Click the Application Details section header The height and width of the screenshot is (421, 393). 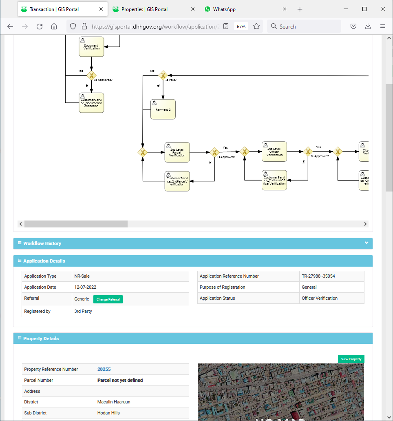(x=193, y=261)
